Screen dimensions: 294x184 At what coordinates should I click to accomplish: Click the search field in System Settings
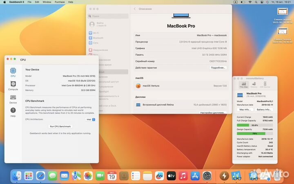[108, 16]
